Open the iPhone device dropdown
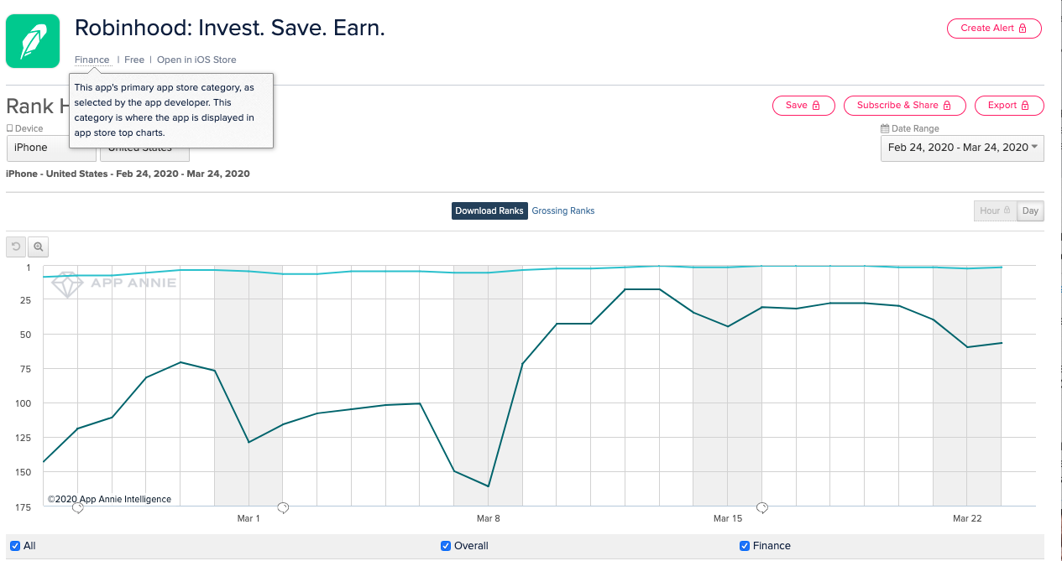 tap(50, 148)
